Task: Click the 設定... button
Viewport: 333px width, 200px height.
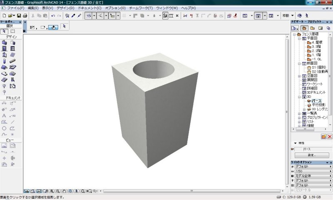Action: 312,155
